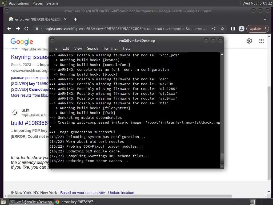The width and height of the screenshot is (273, 205).
Task: Open the Applications panel menu
Action: 19,3
